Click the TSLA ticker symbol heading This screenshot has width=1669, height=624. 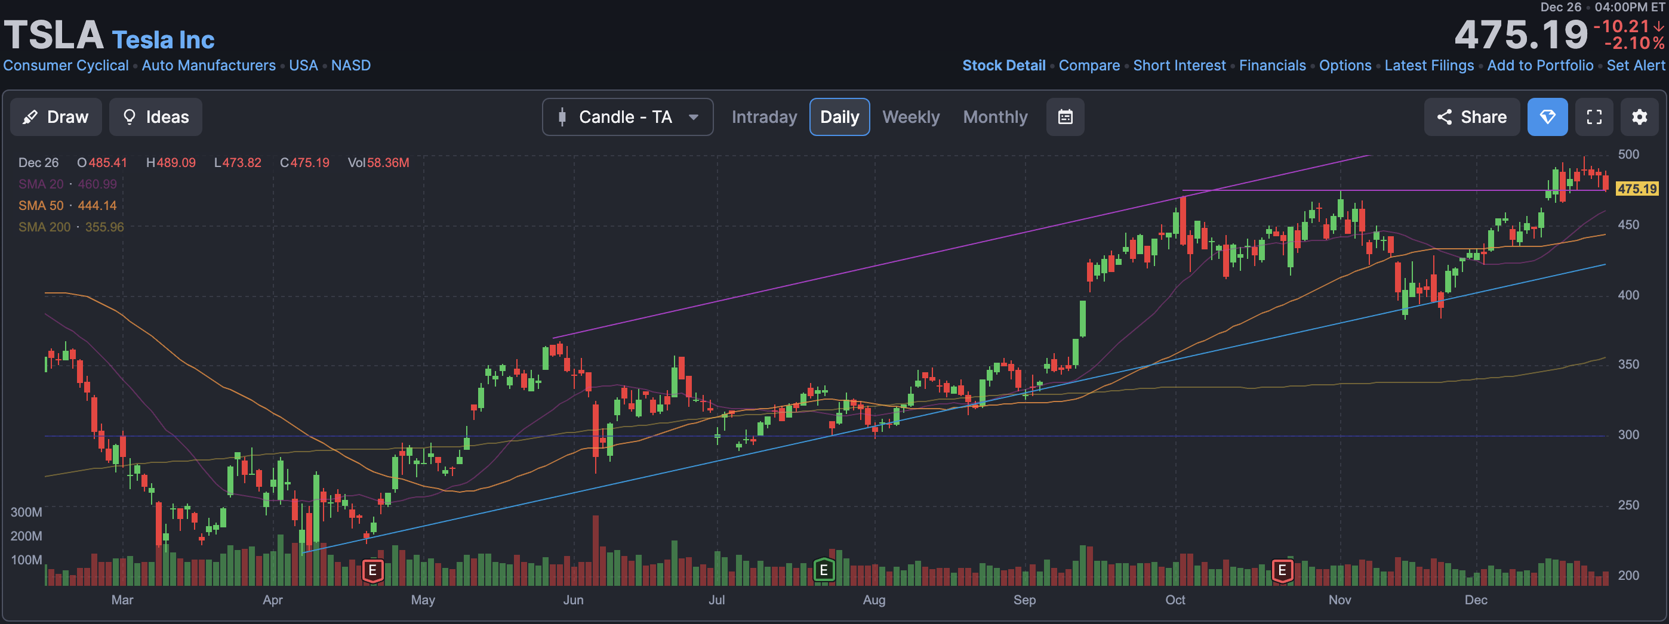pyautogui.click(x=54, y=35)
